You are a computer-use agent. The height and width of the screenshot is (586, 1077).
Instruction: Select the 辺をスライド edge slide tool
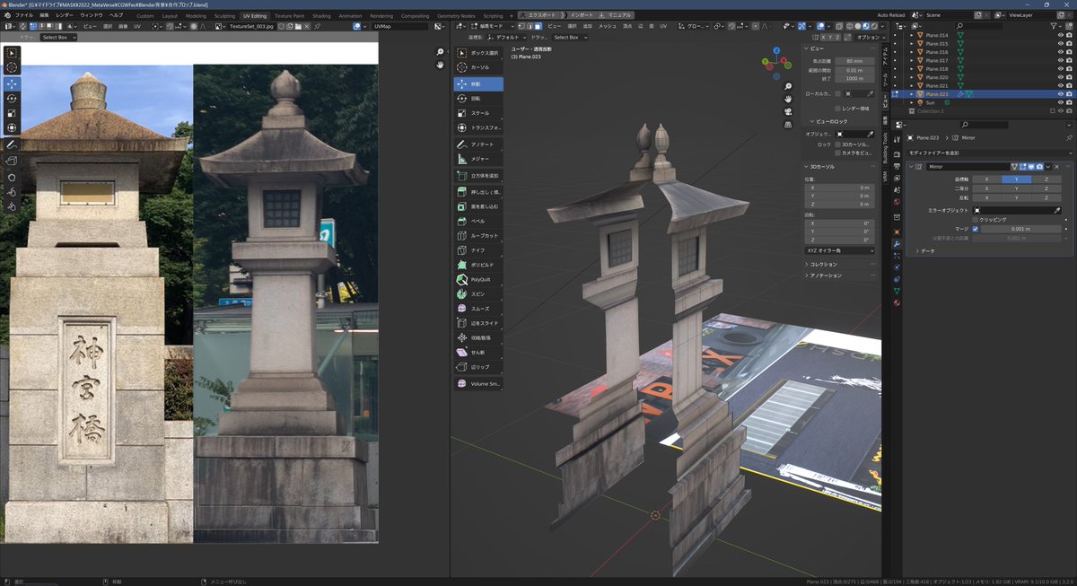click(x=478, y=323)
